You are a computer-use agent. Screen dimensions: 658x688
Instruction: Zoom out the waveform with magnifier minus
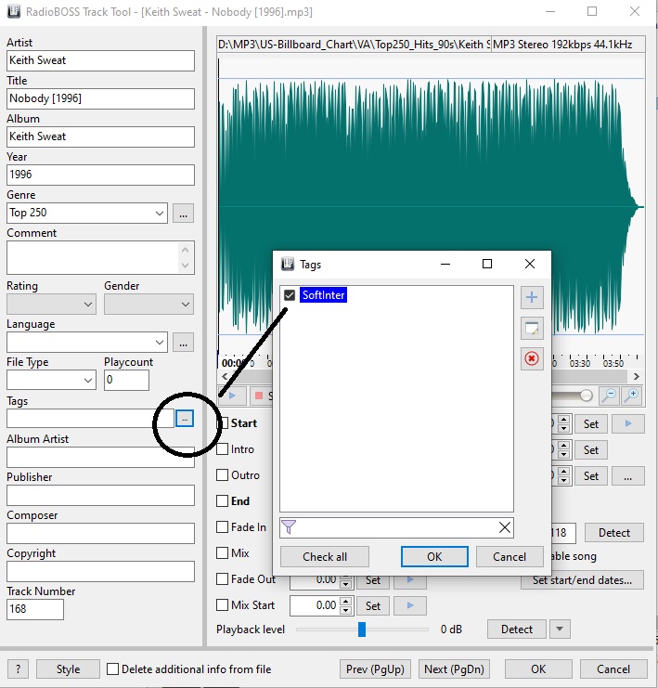[609, 396]
